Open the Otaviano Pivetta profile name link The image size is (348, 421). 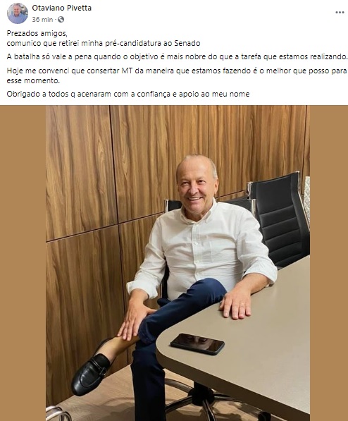point(62,8)
